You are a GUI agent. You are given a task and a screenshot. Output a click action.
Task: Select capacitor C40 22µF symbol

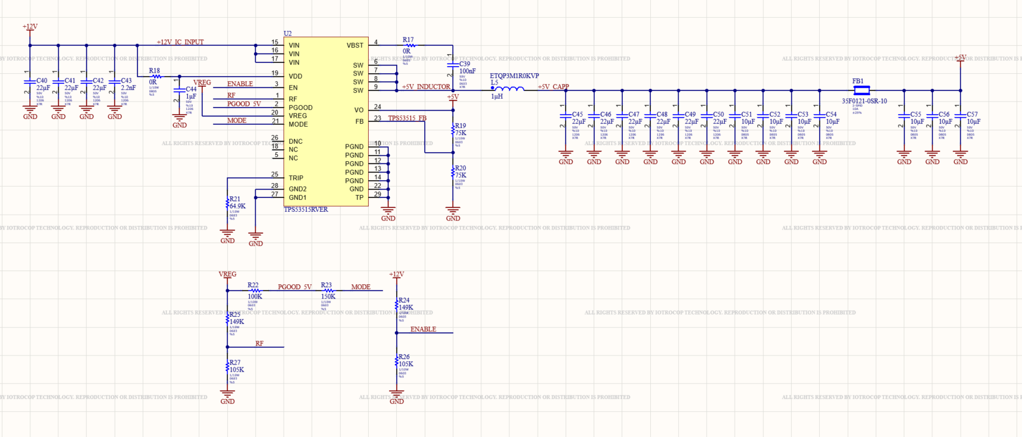pos(30,83)
